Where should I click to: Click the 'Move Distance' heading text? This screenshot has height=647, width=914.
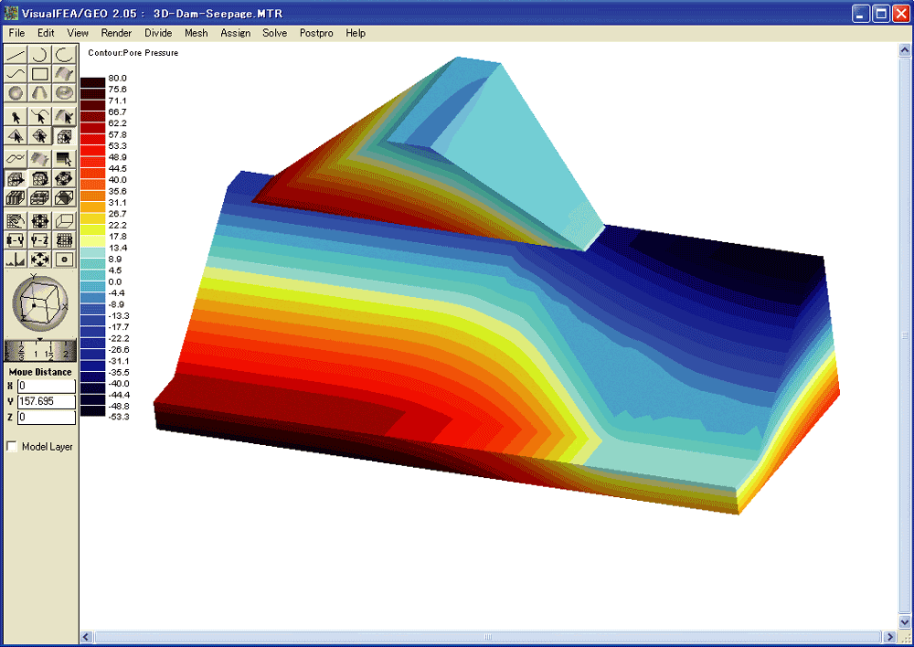click(40, 372)
